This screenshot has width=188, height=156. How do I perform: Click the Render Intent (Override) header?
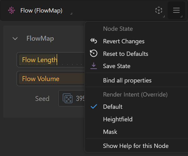pos(135,95)
